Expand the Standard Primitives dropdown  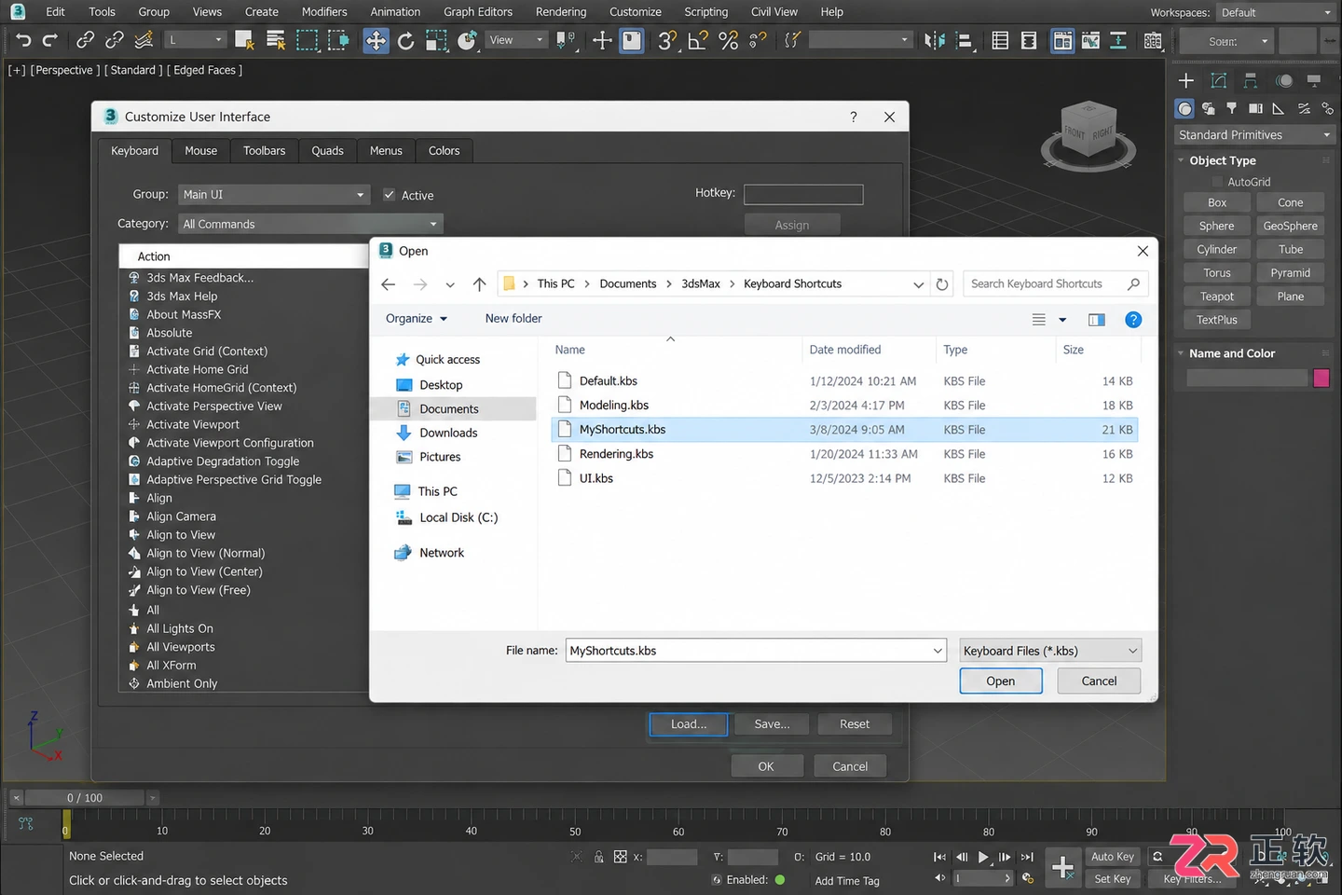coord(1254,135)
